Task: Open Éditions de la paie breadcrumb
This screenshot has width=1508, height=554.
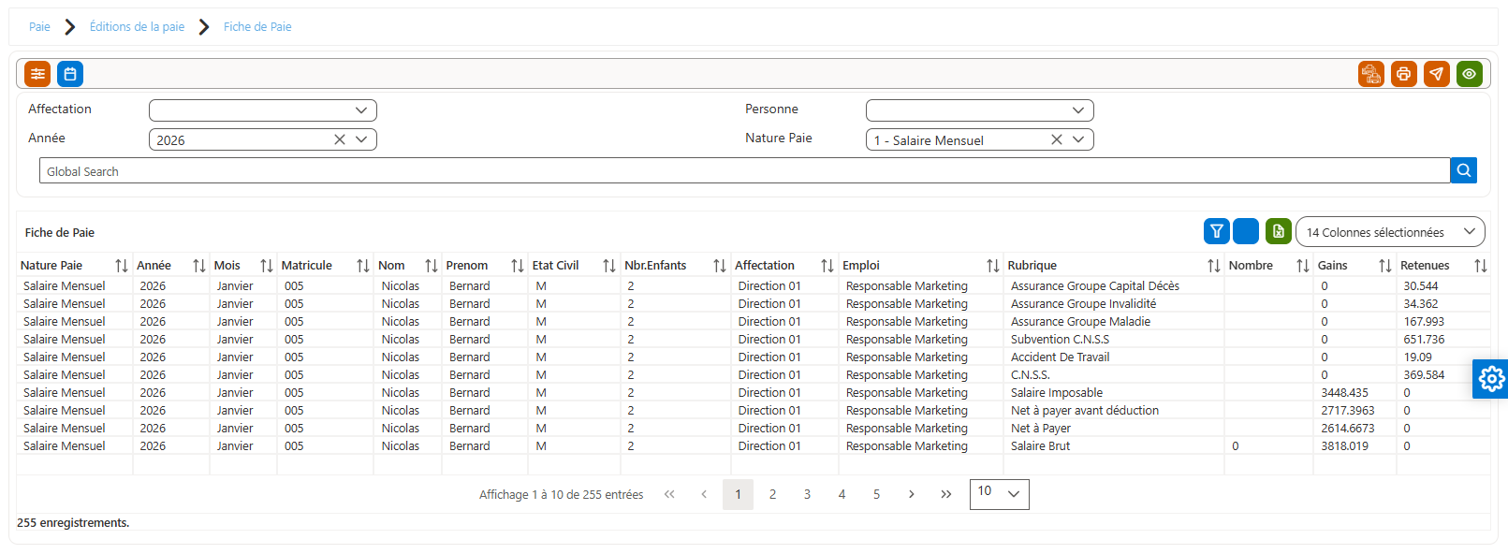Action: (137, 26)
